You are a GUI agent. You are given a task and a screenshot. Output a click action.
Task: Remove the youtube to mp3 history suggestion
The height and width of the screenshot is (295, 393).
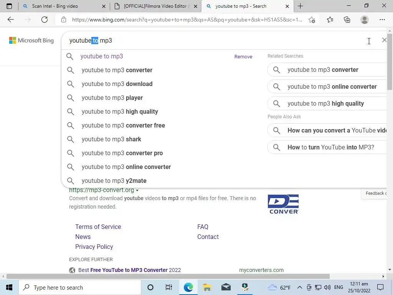[243, 57]
